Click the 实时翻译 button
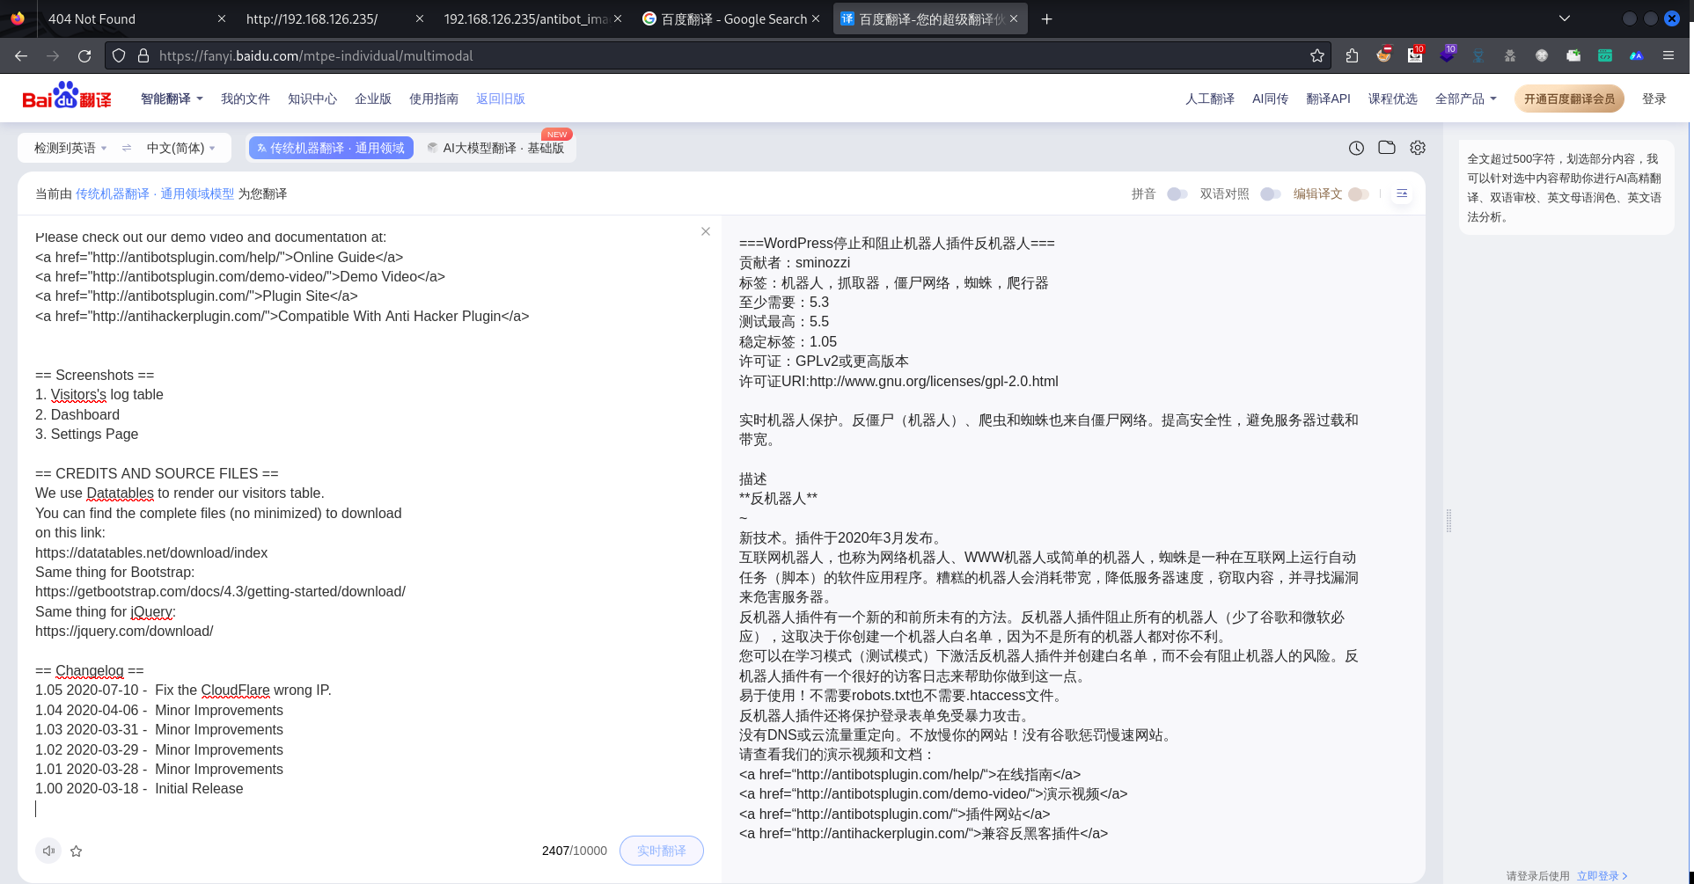This screenshot has height=884, width=1694. point(662,851)
